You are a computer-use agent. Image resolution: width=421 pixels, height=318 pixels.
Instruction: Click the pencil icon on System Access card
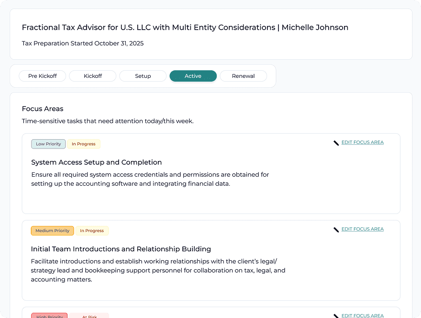click(x=336, y=143)
